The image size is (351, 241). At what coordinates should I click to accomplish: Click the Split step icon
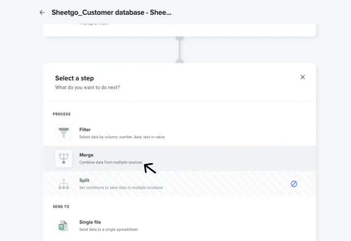[x=64, y=184]
